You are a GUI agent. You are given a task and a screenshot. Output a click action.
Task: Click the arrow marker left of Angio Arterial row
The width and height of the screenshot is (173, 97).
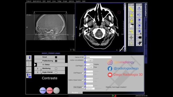tap(38, 72)
